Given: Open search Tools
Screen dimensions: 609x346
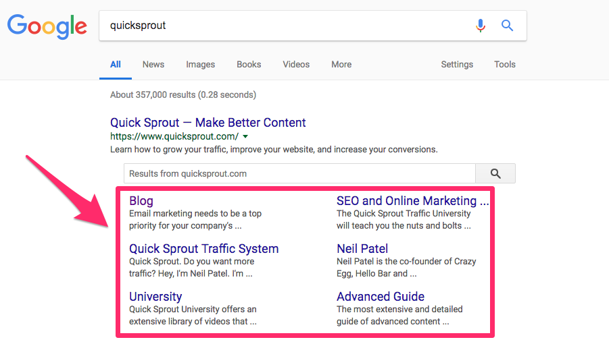Looking at the screenshot, I should tap(504, 64).
